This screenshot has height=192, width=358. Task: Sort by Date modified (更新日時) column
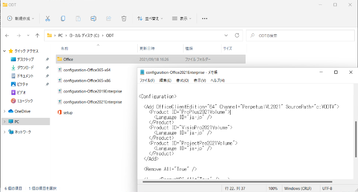pos(147,49)
